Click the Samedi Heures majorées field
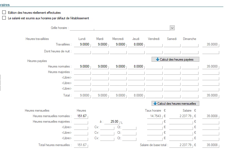Screen dimensions: 233x156 (x=172, y=72)
